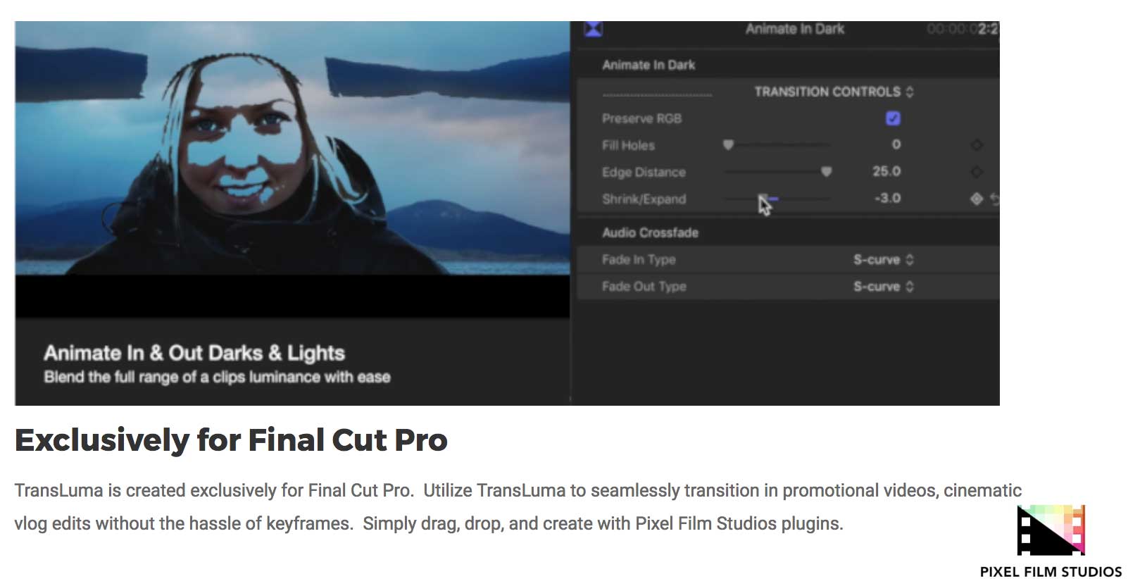The height and width of the screenshot is (579, 1128).
Task: Click the "Fade Out Type" label
Action: pos(644,286)
